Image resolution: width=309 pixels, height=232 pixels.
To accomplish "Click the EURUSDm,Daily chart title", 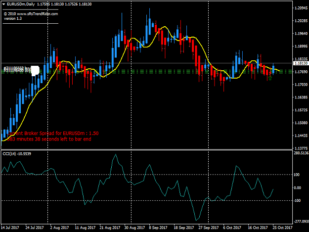I will pos(21,4).
